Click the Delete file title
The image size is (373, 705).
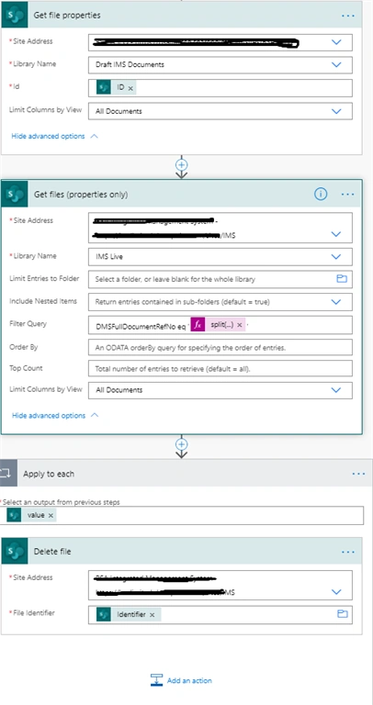pyautogui.click(x=52, y=551)
